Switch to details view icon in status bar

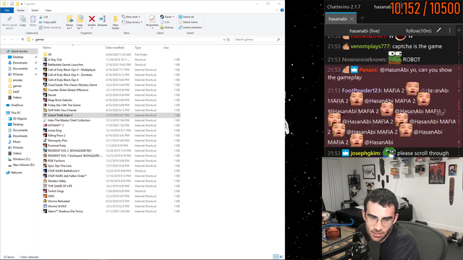(x=276, y=257)
